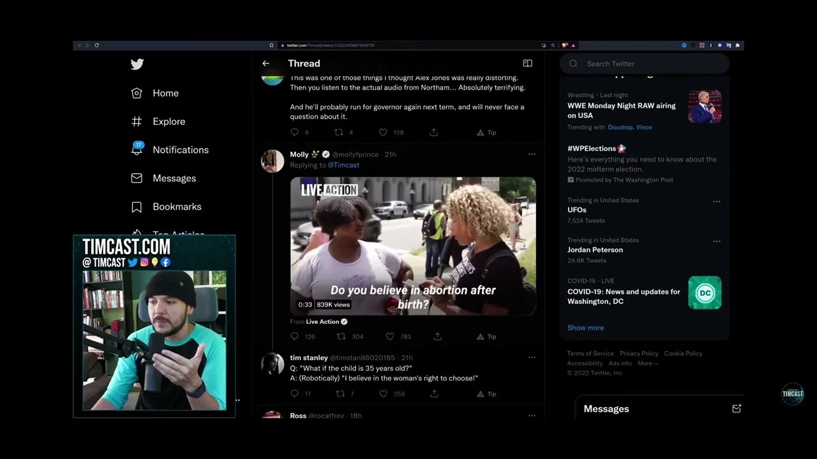Retweet Molly's video tweet
The width and height of the screenshot is (817, 459).
click(x=341, y=337)
